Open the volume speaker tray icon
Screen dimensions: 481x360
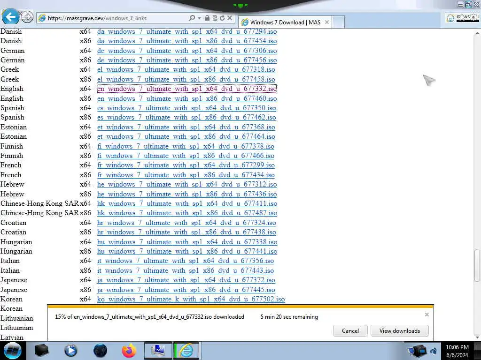click(x=434, y=351)
